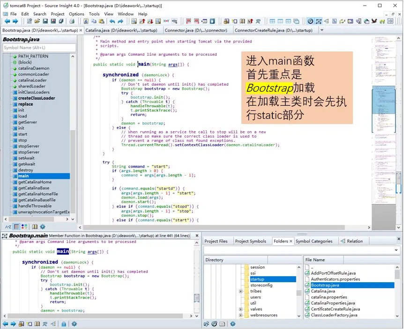The image size is (404, 329).
Task: Click the Go Back arrow in the main toolbar
Action: (7, 22)
